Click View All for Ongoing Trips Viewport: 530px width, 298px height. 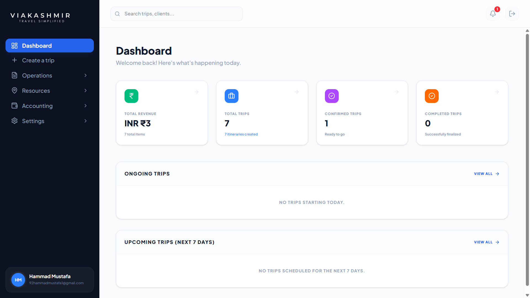pyautogui.click(x=487, y=174)
